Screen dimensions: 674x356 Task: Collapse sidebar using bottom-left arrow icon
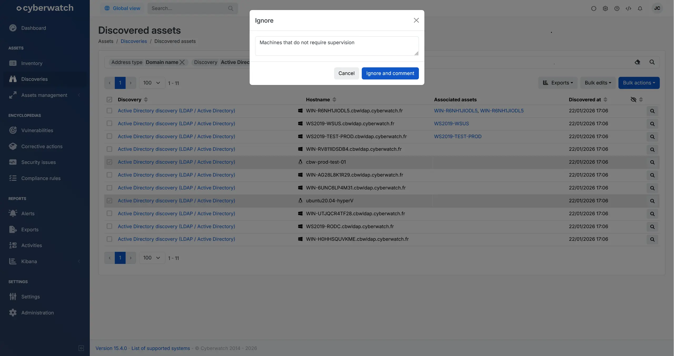coord(81,348)
